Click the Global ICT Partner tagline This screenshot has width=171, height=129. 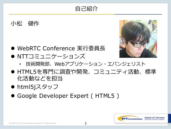[x=155, y=118]
